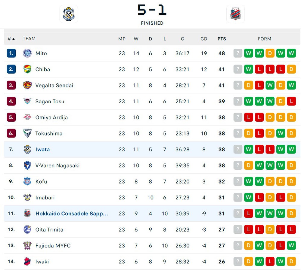The image size is (301, 270).
Task: Click the Vegalta Sendai team logo
Action: (x=27, y=85)
